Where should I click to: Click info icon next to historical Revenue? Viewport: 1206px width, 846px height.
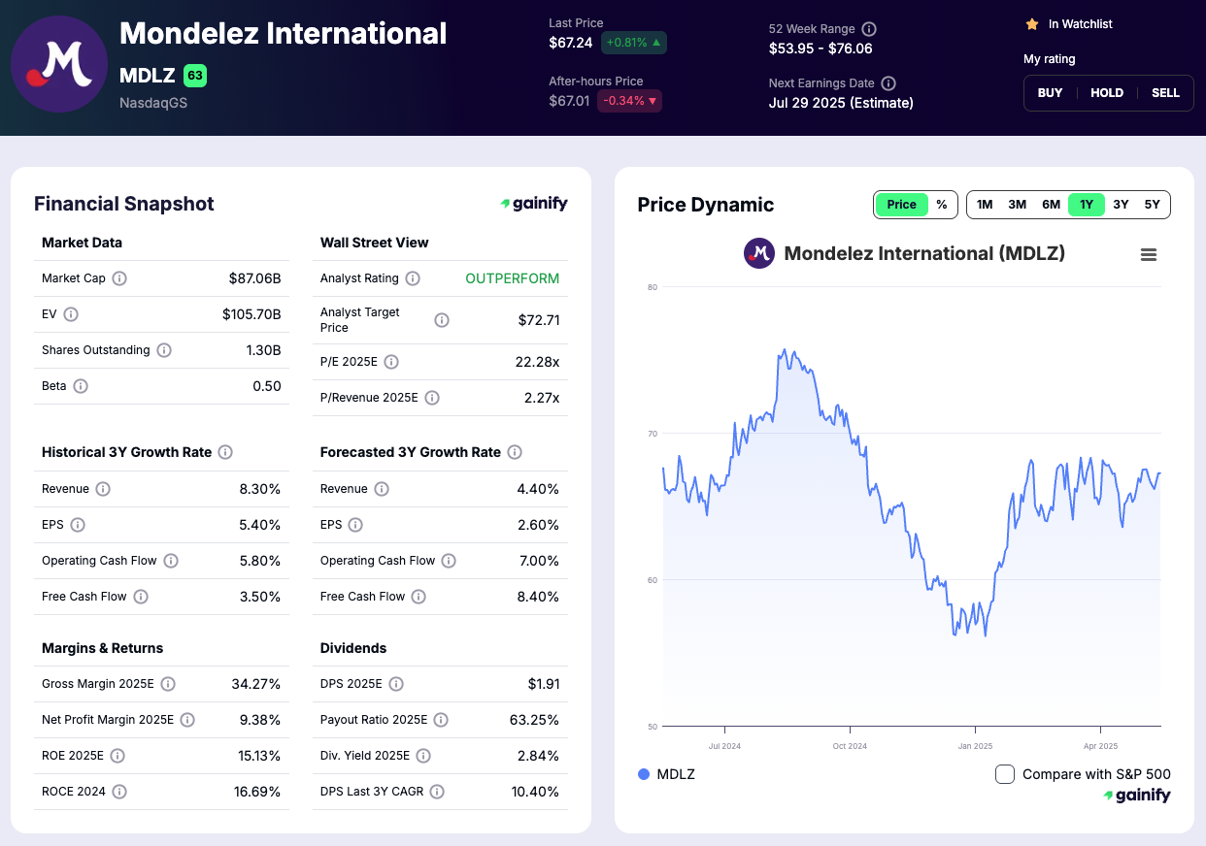tap(103, 489)
